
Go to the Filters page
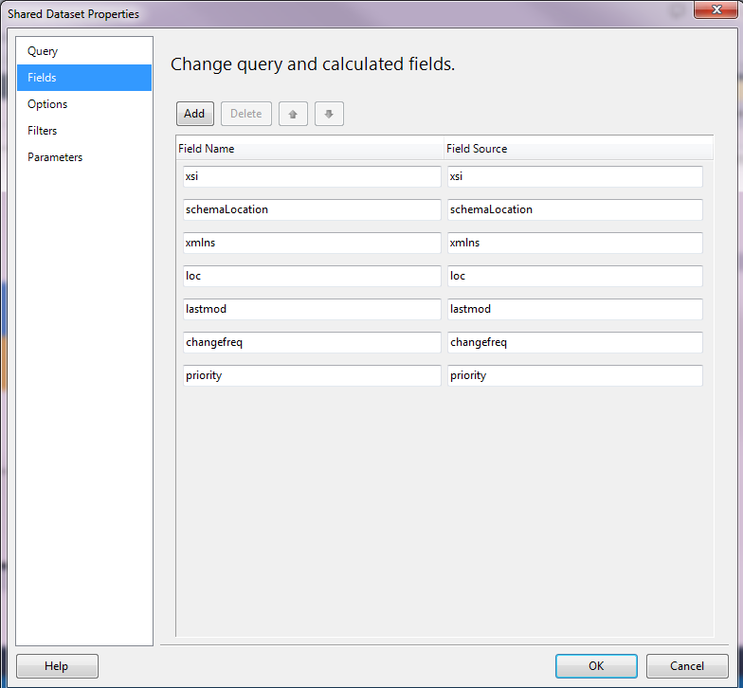(43, 131)
